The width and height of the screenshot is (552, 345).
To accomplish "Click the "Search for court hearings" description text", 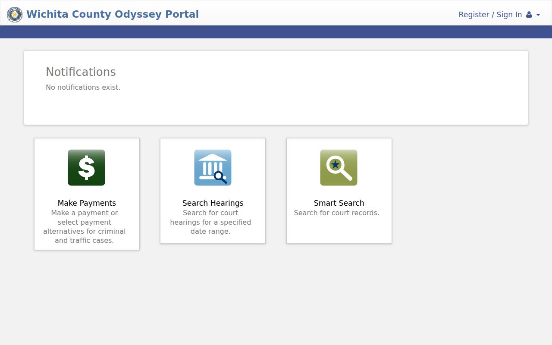I will (x=210, y=222).
